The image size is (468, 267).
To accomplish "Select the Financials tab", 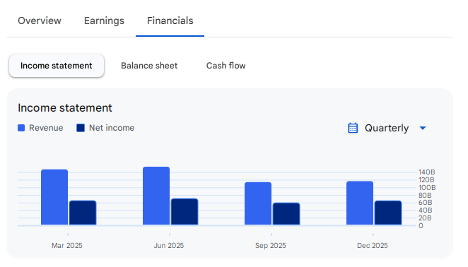I will pos(170,20).
